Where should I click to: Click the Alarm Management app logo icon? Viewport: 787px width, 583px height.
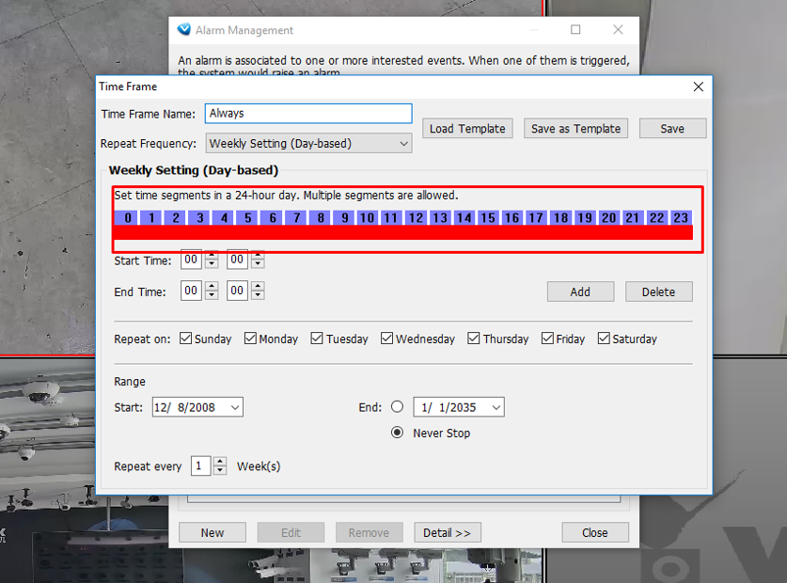click(184, 30)
